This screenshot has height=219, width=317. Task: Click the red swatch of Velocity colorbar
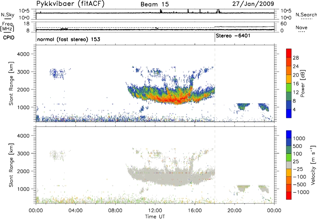click(x=289, y=196)
